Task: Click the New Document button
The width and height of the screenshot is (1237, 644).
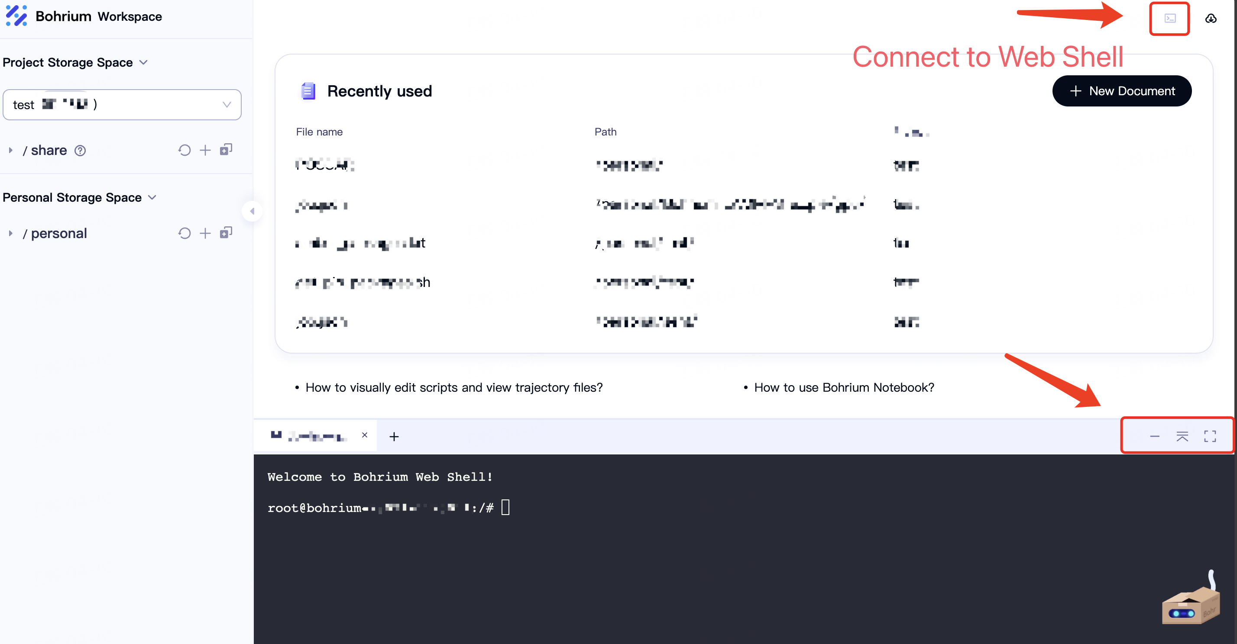Action: point(1122,91)
